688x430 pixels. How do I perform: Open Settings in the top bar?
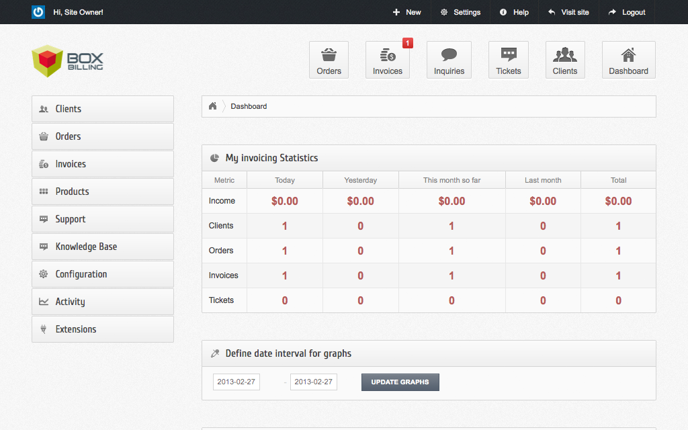460,12
